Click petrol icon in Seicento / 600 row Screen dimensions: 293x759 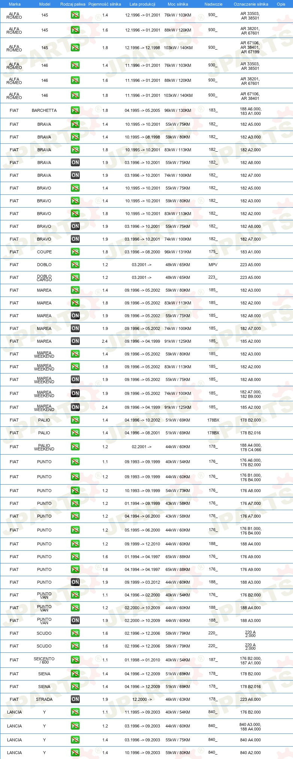pos(75,660)
